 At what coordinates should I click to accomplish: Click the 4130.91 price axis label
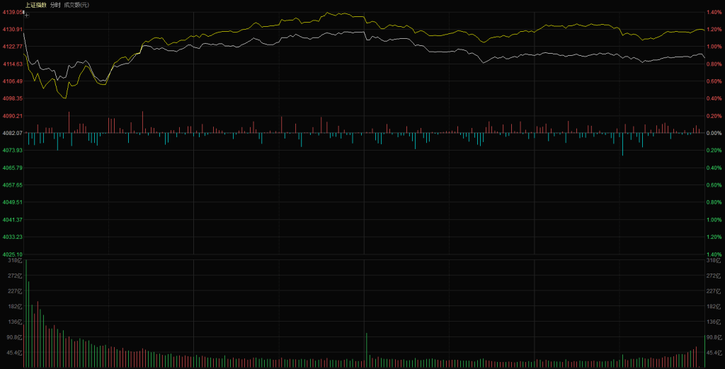click(12, 29)
